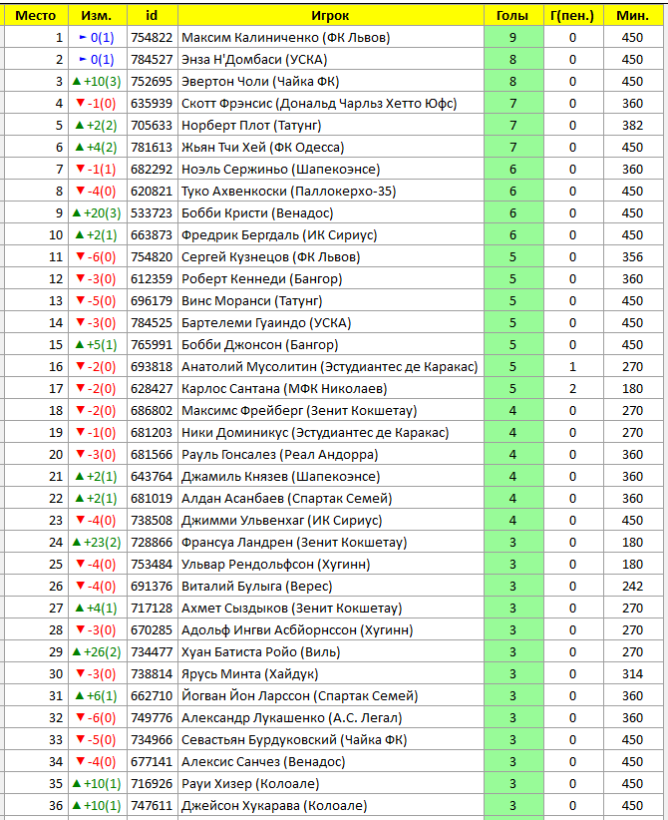Select player cell Энза Н'Домбаси (УСКА)
Screen dimensions: 668x820
coord(331,60)
